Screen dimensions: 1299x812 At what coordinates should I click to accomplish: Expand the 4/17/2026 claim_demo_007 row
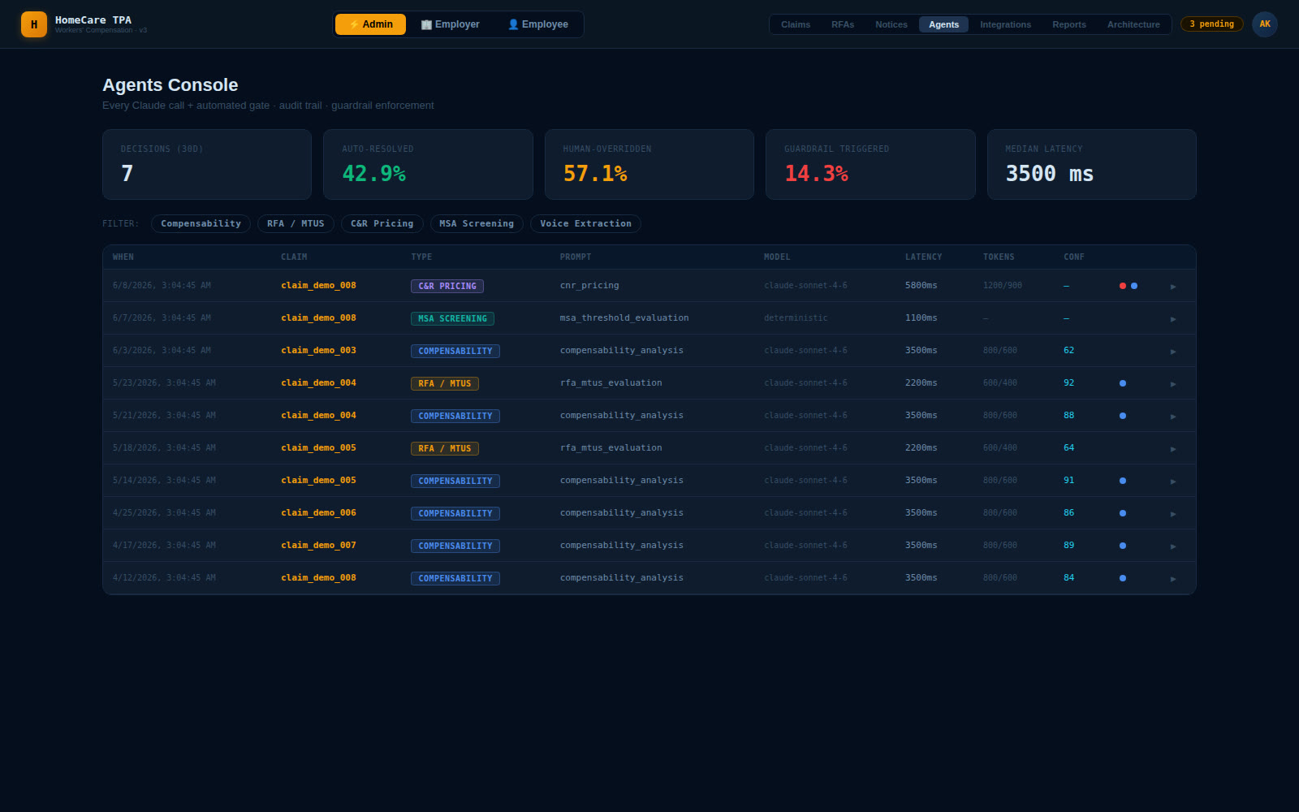click(x=1173, y=546)
